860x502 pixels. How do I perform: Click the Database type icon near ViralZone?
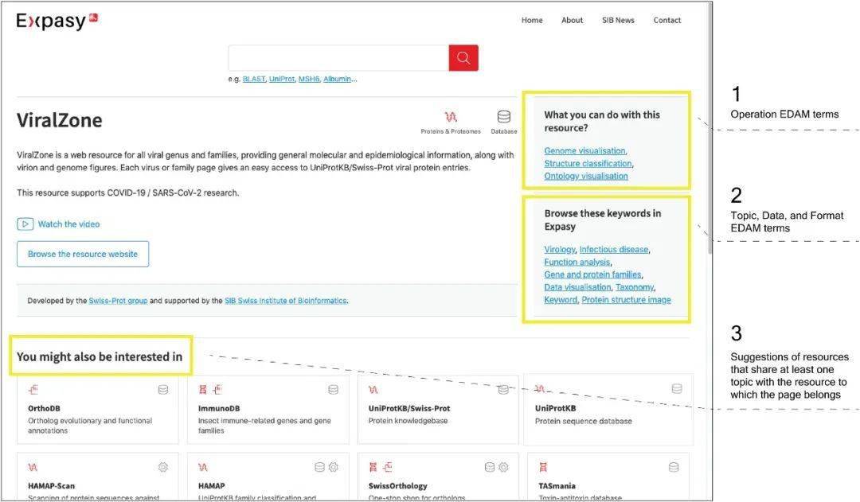click(x=503, y=118)
